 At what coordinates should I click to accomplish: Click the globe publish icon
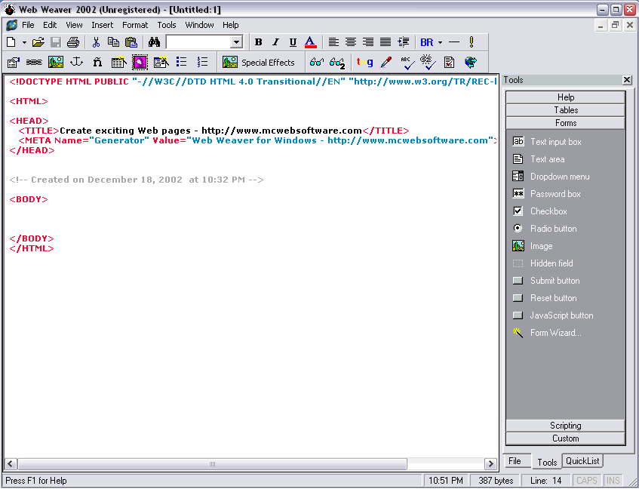[470, 63]
